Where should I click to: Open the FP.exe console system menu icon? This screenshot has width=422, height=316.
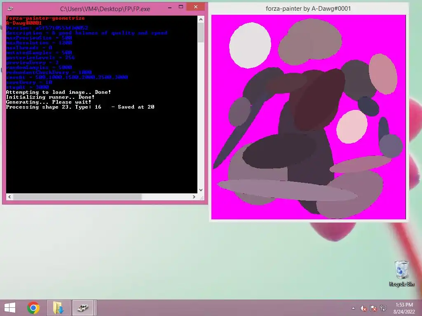point(10,9)
